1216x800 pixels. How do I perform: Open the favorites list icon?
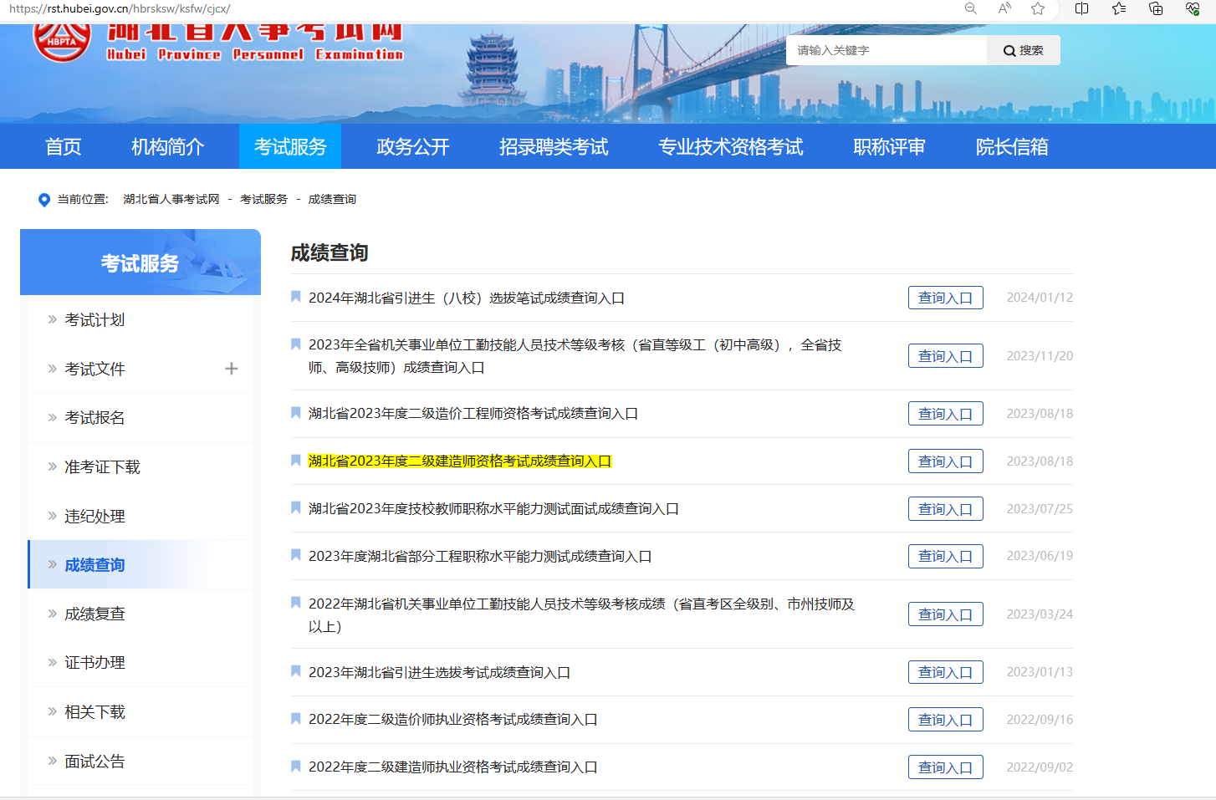[x=1119, y=8]
